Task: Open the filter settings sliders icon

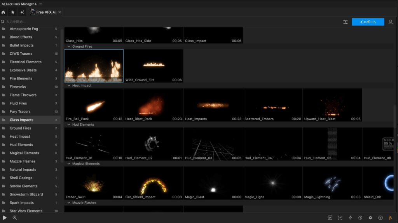Action: pos(346,22)
